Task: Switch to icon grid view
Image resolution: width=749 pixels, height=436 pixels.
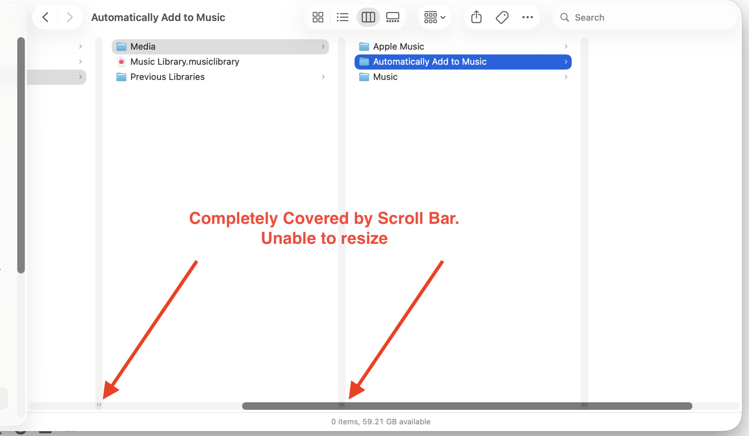Action: 318,17
